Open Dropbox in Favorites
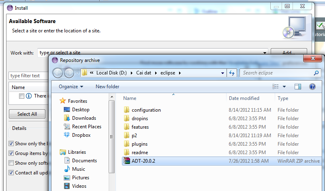This screenshot has height=191, width=325. (x=81, y=135)
